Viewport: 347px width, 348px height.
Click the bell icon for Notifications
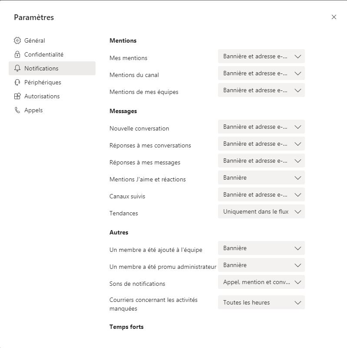[17, 68]
